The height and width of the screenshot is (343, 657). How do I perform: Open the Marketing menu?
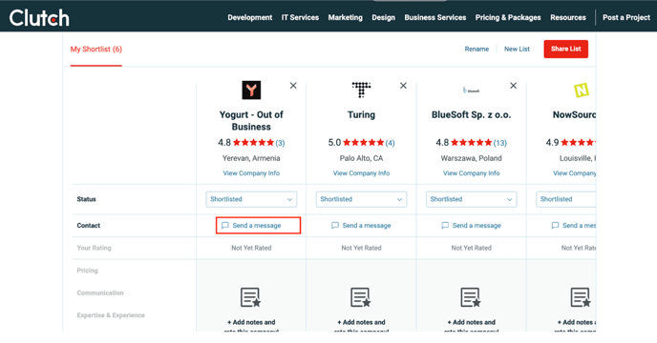tap(346, 17)
